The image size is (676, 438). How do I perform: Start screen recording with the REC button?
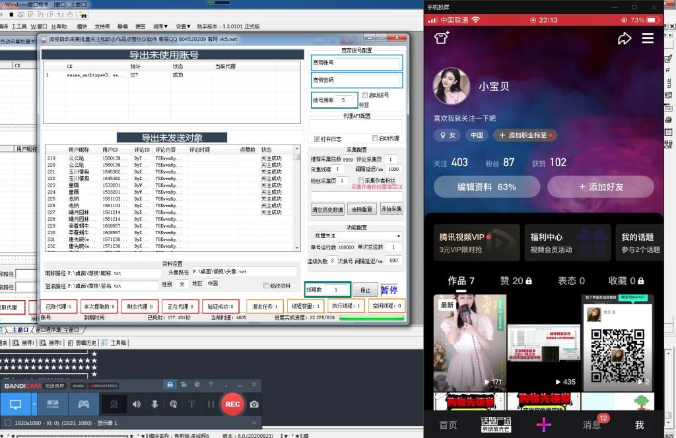pos(232,404)
